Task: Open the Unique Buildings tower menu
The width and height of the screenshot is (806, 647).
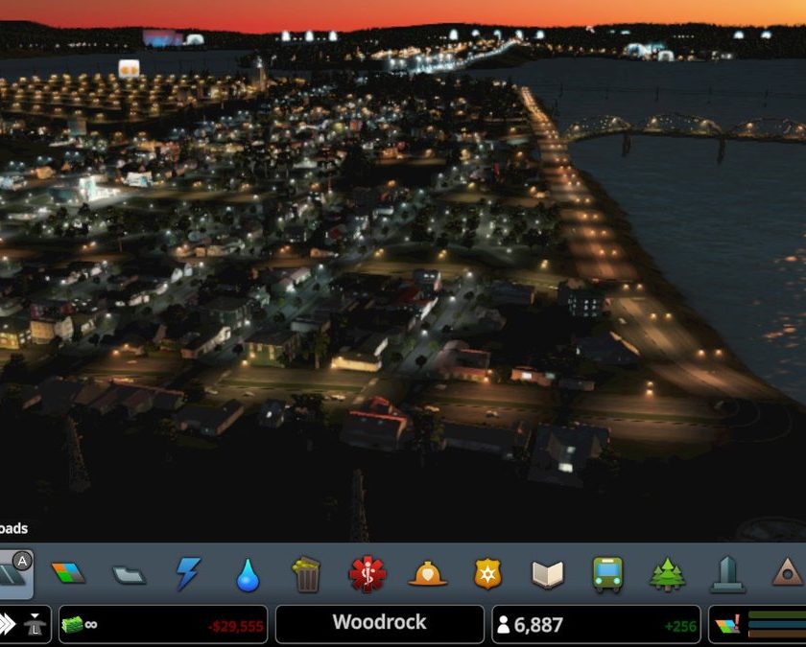Action: [x=727, y=574]
